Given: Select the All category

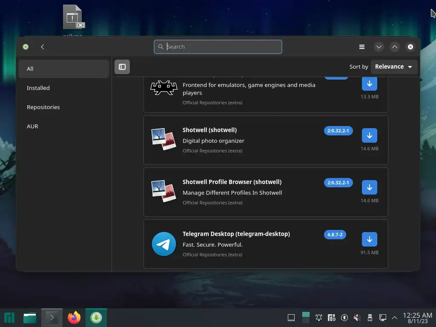Looking at the screenshot, I should coord(64,69).
